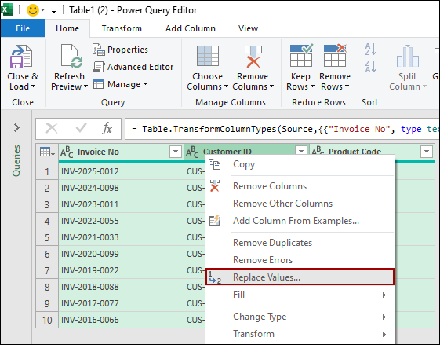Click the smiley feedback icon

[x=33, y=10]
